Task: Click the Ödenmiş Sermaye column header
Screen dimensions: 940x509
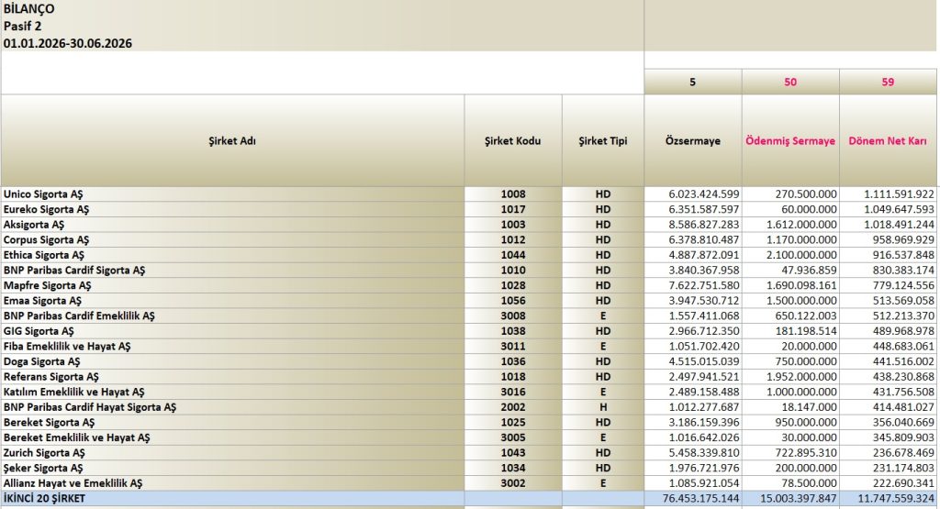Action: [790, 140]
